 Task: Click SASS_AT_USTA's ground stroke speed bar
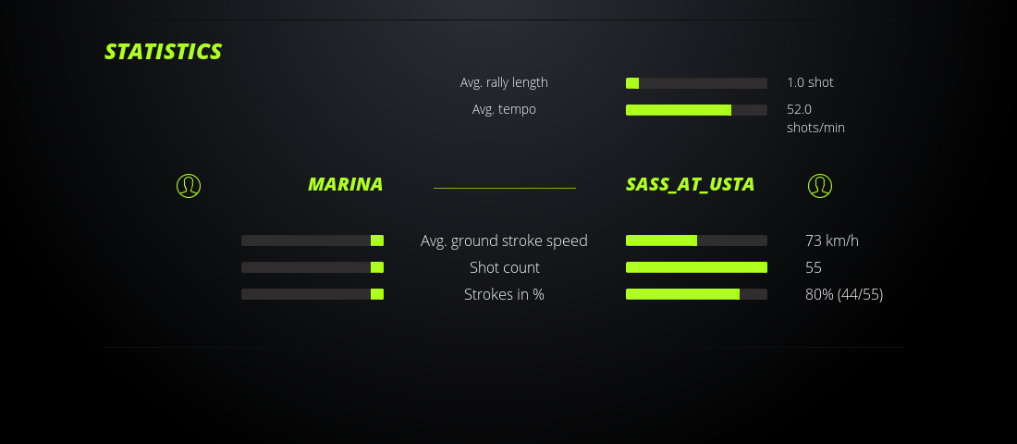point(696,240)
